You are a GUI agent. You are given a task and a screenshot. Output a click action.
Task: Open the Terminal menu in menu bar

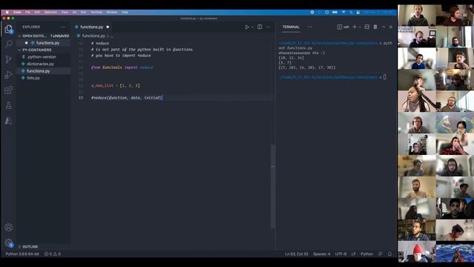96,12
